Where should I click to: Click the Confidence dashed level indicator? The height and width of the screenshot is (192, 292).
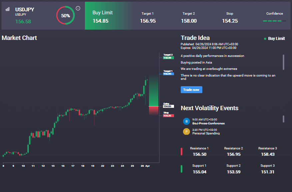[x=274, y=21]
